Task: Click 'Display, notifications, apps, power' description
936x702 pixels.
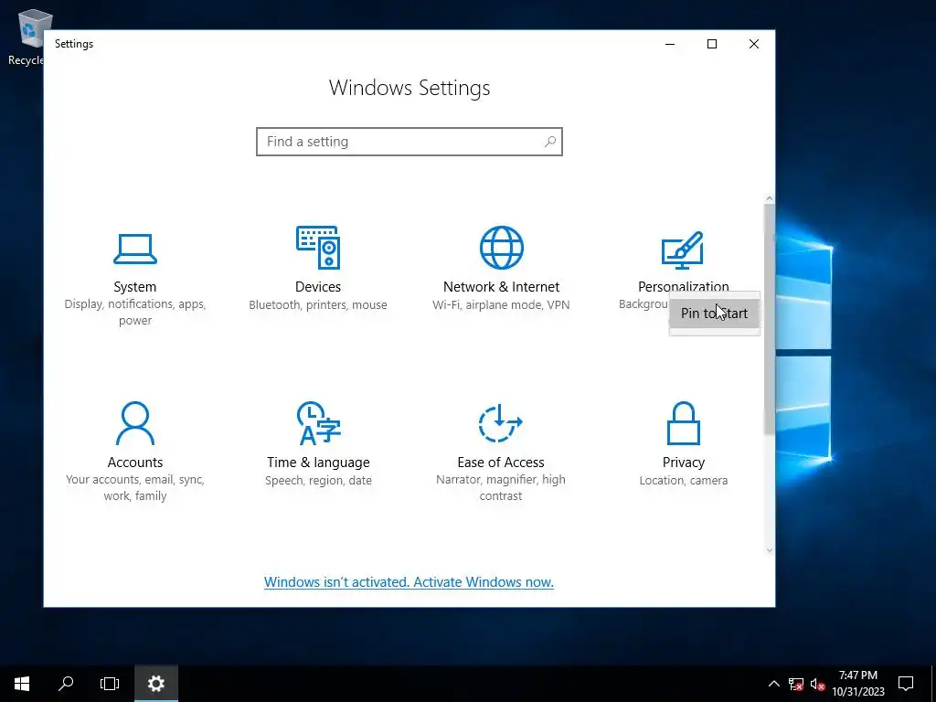Action: tap(135, 313)
